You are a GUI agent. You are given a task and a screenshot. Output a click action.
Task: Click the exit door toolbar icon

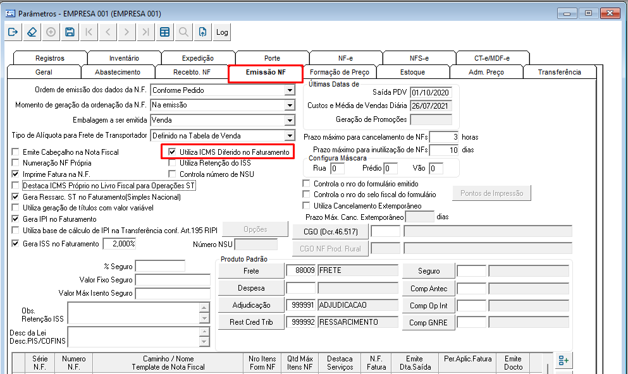[x=13, y=32]
